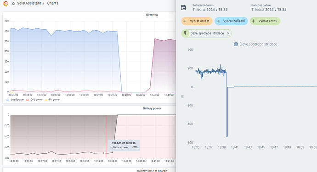
Task: Open the SolarAssistant breadcrumb link
Action: 29,3
